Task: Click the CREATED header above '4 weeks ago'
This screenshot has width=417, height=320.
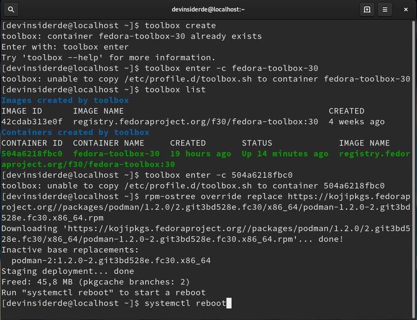Action: point(347,111)
